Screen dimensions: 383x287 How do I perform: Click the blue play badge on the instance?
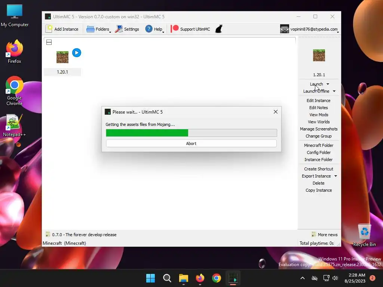pos(77,53)
